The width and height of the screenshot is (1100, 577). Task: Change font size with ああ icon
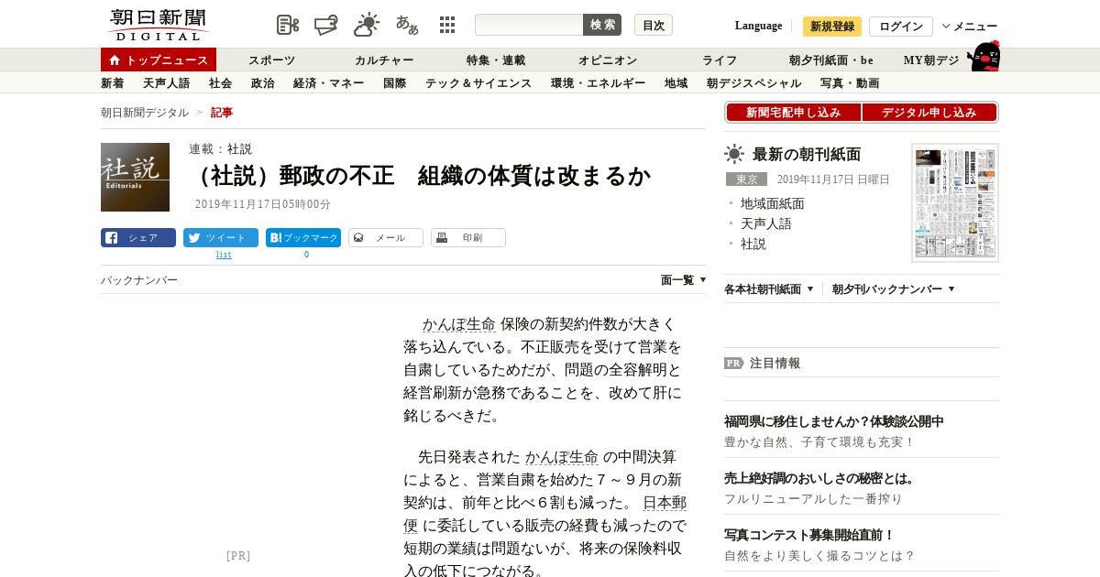(407, 25)
